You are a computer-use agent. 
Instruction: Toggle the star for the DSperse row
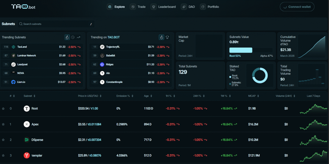tap(3, 140)
